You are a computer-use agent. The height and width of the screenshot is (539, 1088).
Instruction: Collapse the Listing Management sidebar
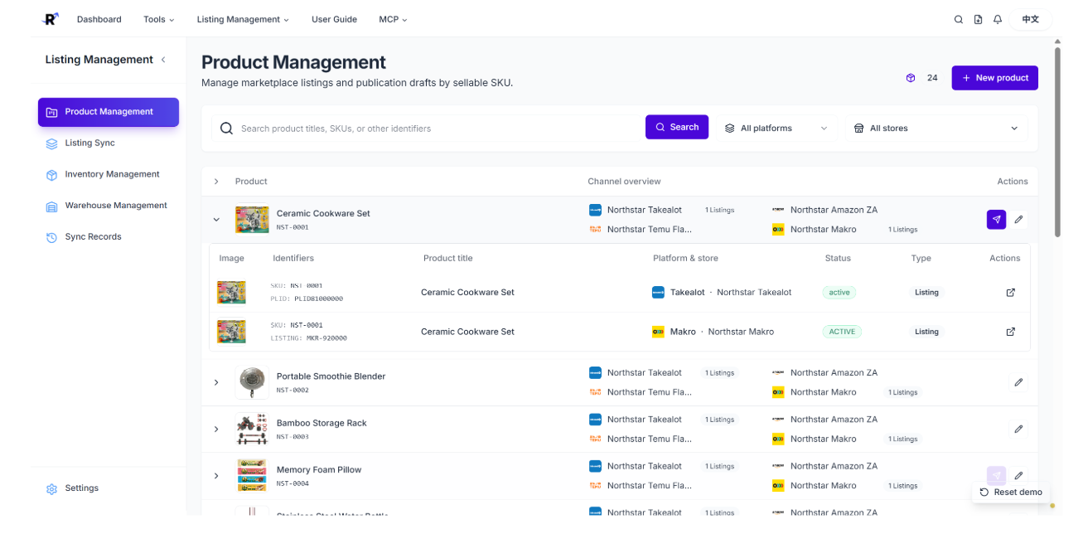click(x=163, y=60)
